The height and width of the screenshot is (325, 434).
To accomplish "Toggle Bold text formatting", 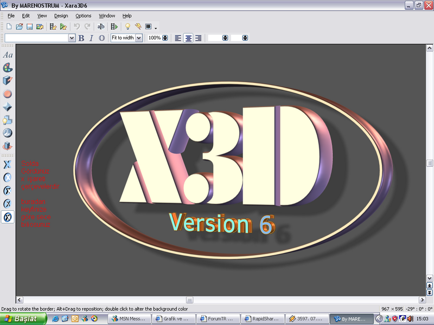I will click(81, 38).
